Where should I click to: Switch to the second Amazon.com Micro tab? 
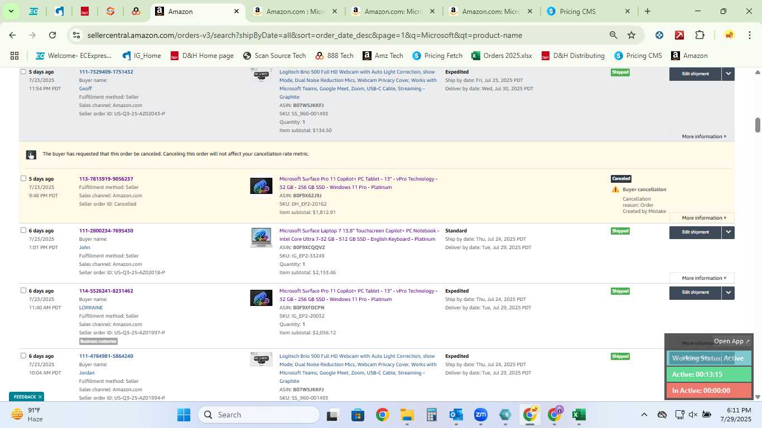(x=393, y=11)
